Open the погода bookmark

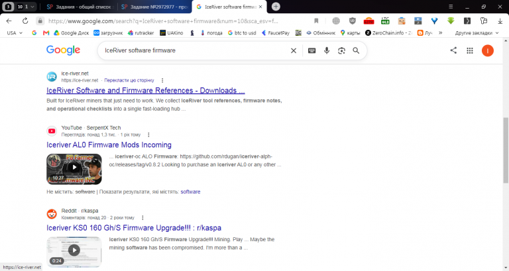pos(211,32)
